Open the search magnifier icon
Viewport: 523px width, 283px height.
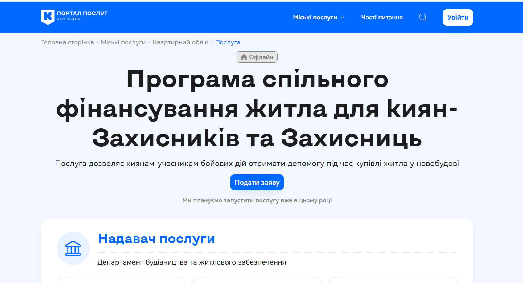point(423,18)
